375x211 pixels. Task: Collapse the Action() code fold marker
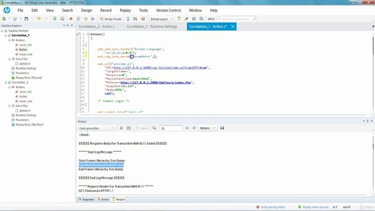[x=88, y=34]
